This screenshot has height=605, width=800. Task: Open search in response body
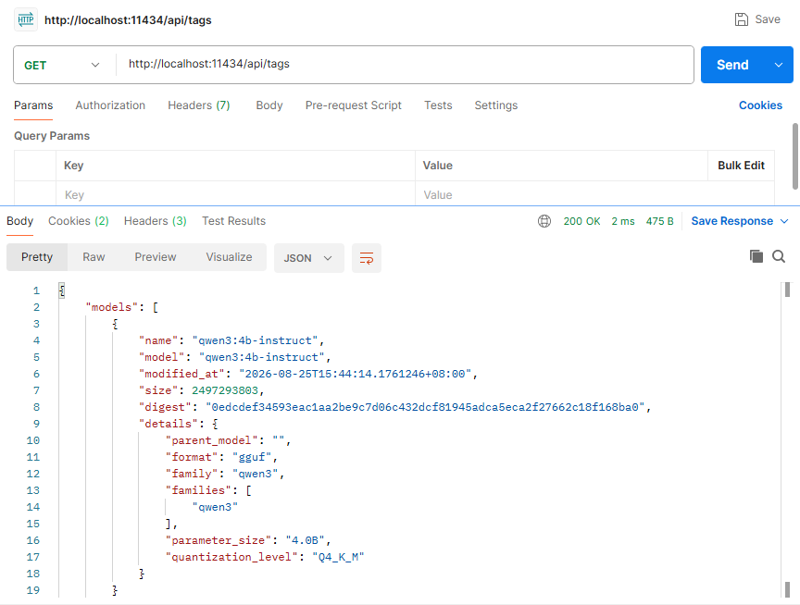(x=779, y=256)
